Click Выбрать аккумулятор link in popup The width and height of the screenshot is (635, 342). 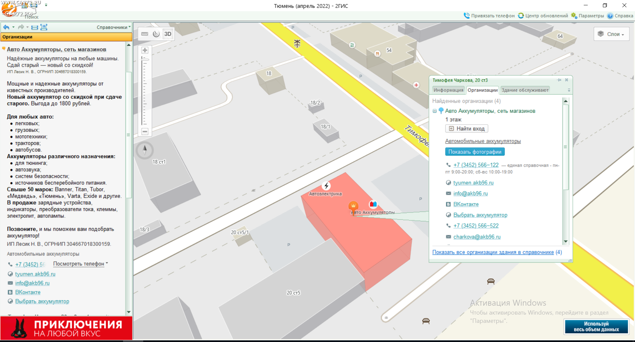pos(480,215)
